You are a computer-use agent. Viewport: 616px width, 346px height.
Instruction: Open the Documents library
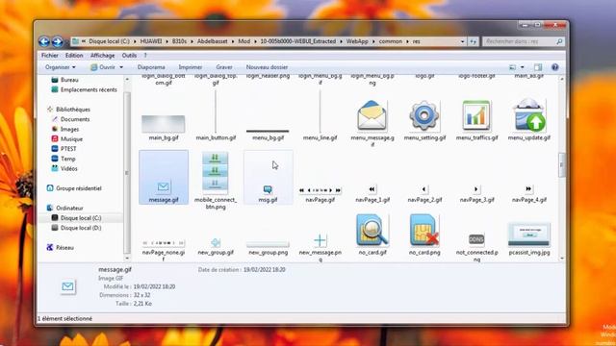point(70,119)
